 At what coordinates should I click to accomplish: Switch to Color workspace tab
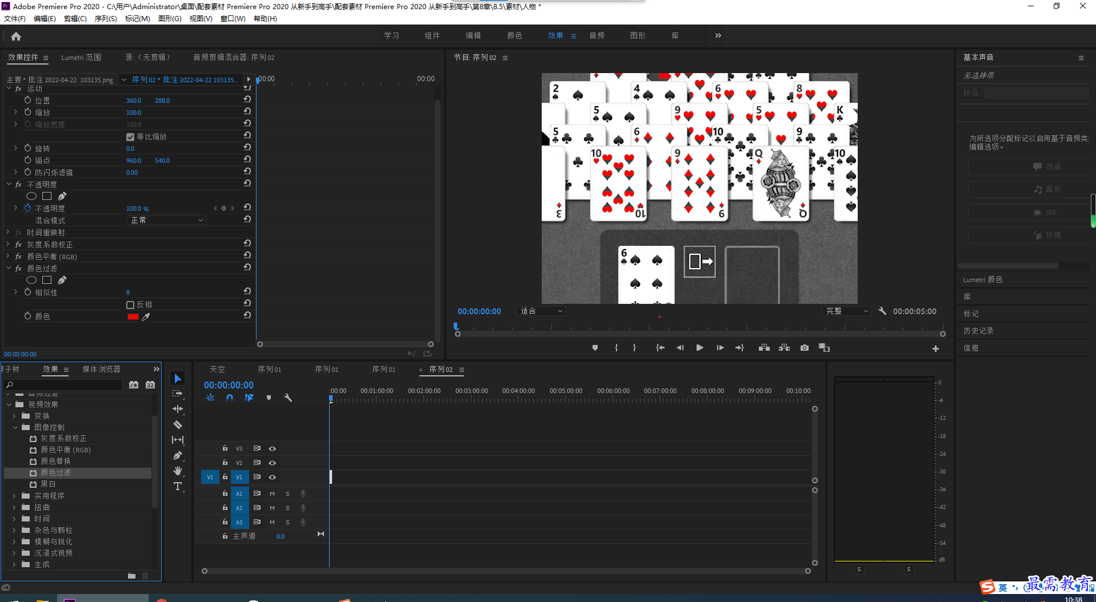pos(514,35)
